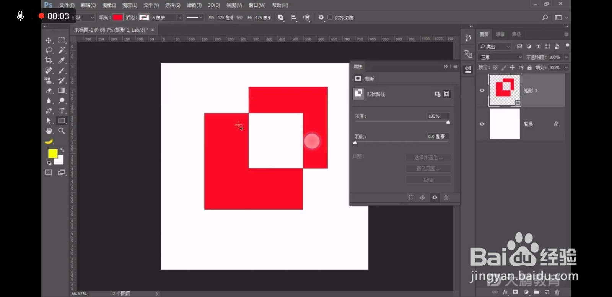Image resolution: width=612 pixels, height=297 pixels.
Task: Toggle lock image pixels
Action: coord(504,68)
